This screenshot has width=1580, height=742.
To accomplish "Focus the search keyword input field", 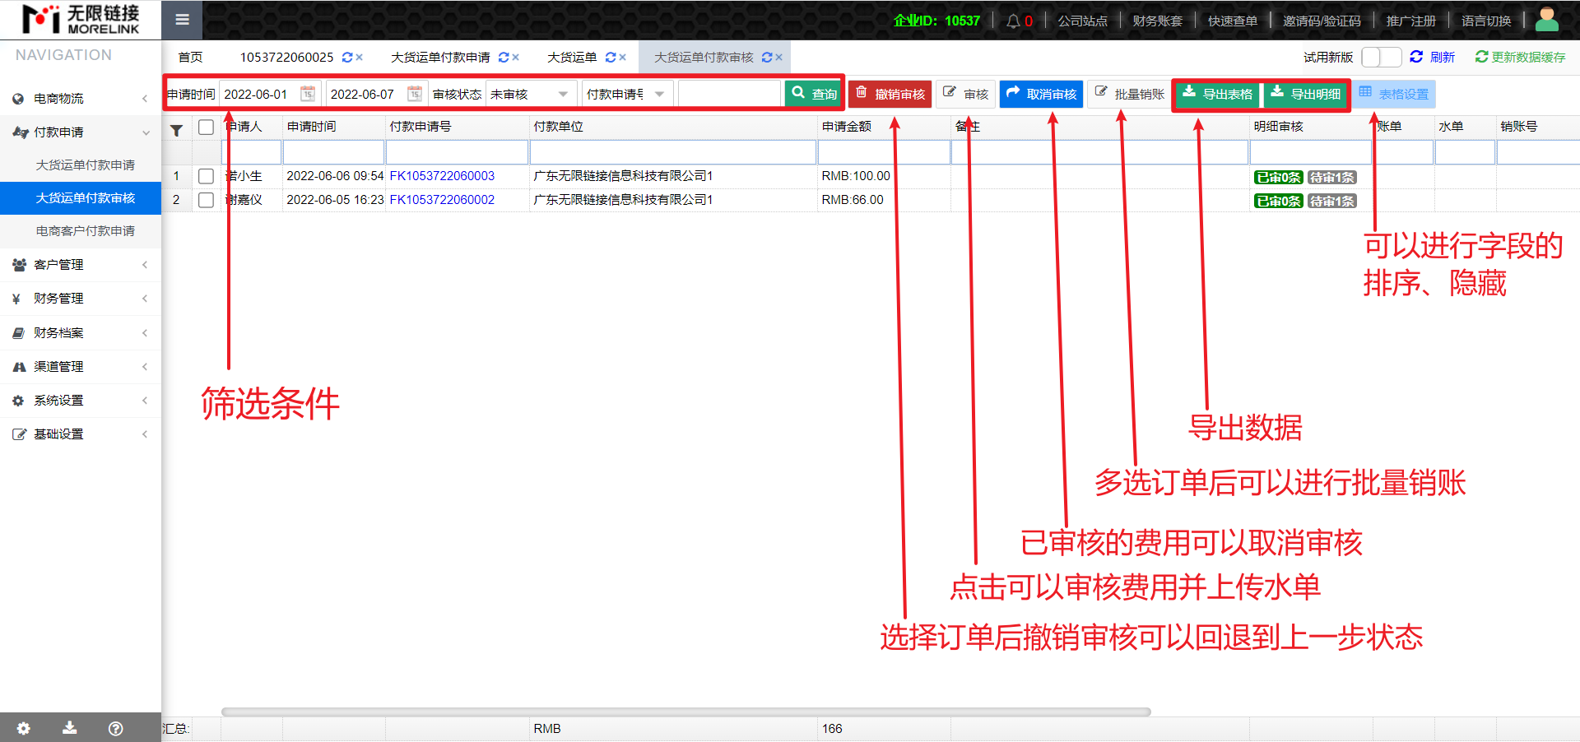I will pyautogui.click(x=729, y=94).
